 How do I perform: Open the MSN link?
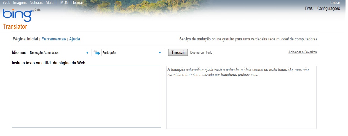(64, 2)
